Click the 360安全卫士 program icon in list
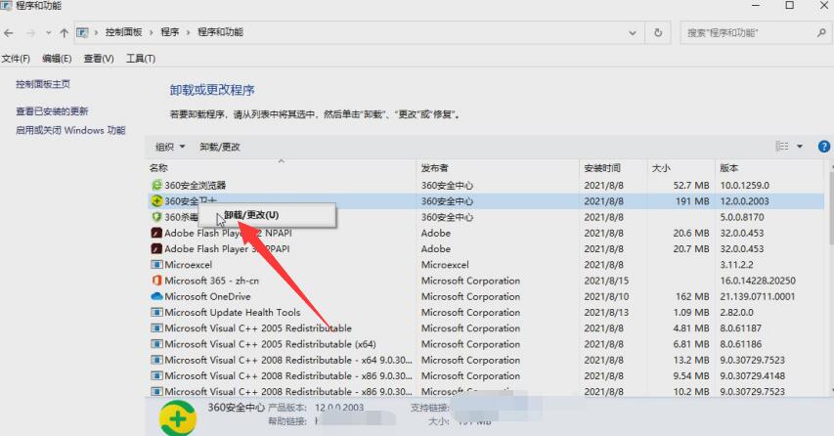The width and height of the screenshot is (834, 436). (156, 201)
